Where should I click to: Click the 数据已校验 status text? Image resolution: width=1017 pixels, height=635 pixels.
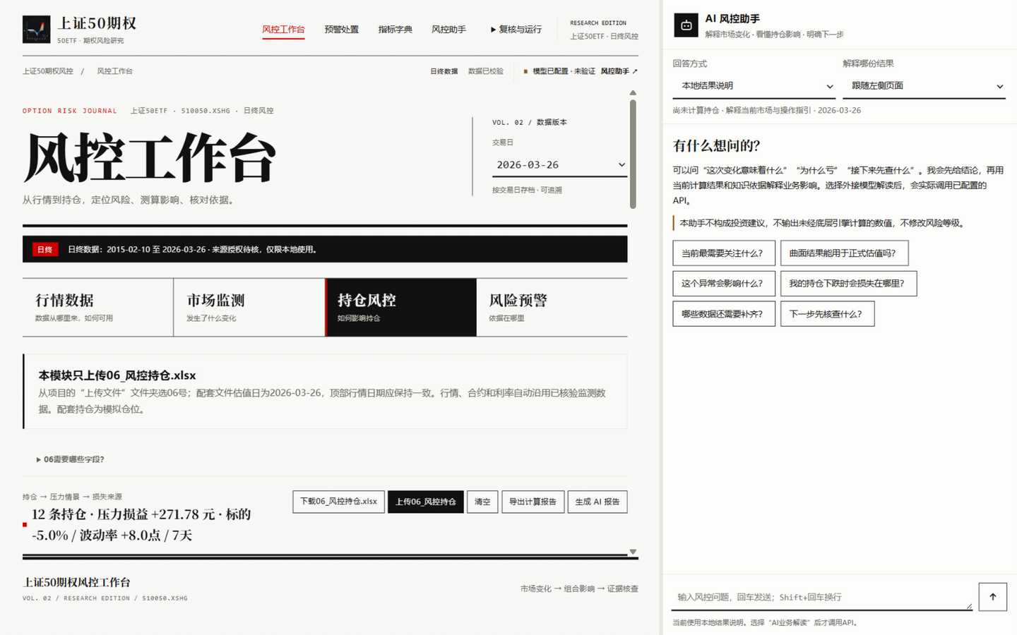point(486,71)
